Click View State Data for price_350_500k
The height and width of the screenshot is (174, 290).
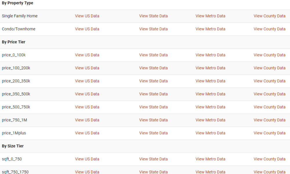[153, 94]
